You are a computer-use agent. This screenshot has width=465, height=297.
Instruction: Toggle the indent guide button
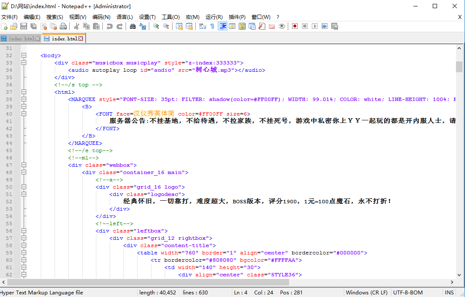[x=222, y=26]
